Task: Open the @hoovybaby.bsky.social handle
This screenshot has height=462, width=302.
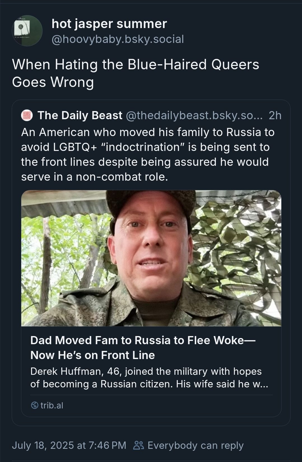Action: [x=118, y=39]
